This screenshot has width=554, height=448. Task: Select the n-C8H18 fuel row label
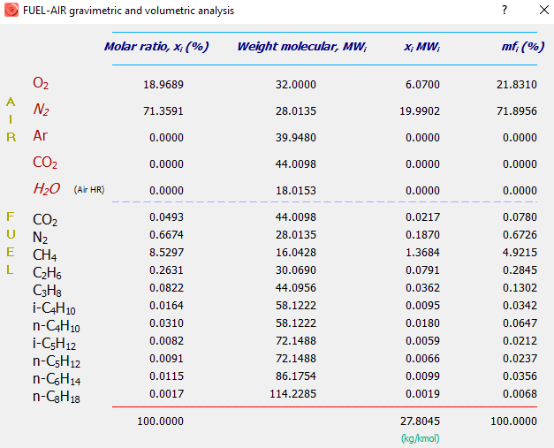(55, 397)
